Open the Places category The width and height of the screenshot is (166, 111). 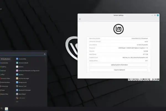tap(3, 90)
